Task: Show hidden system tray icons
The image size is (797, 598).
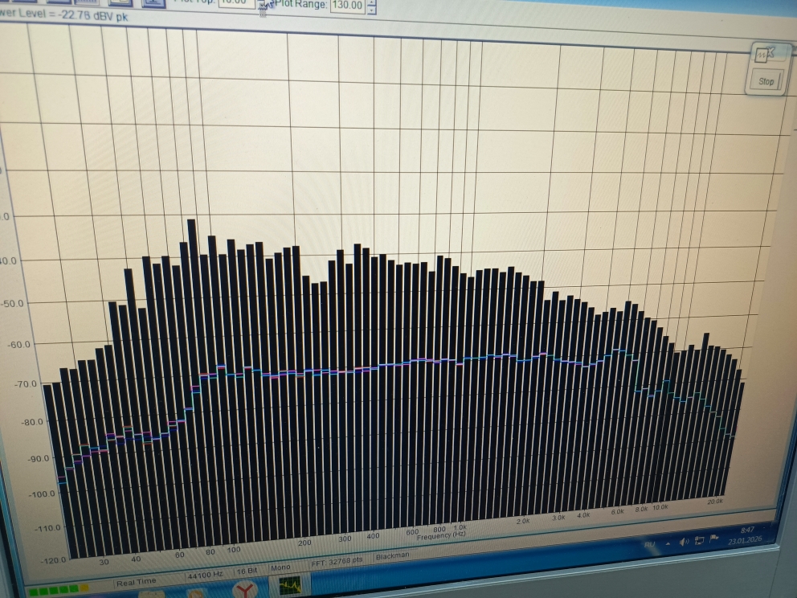Action: click(x=668, y=543)
